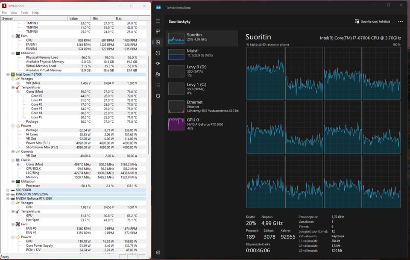Expand the KINGSTON SNV2S250G tree node

click(8, 194)
